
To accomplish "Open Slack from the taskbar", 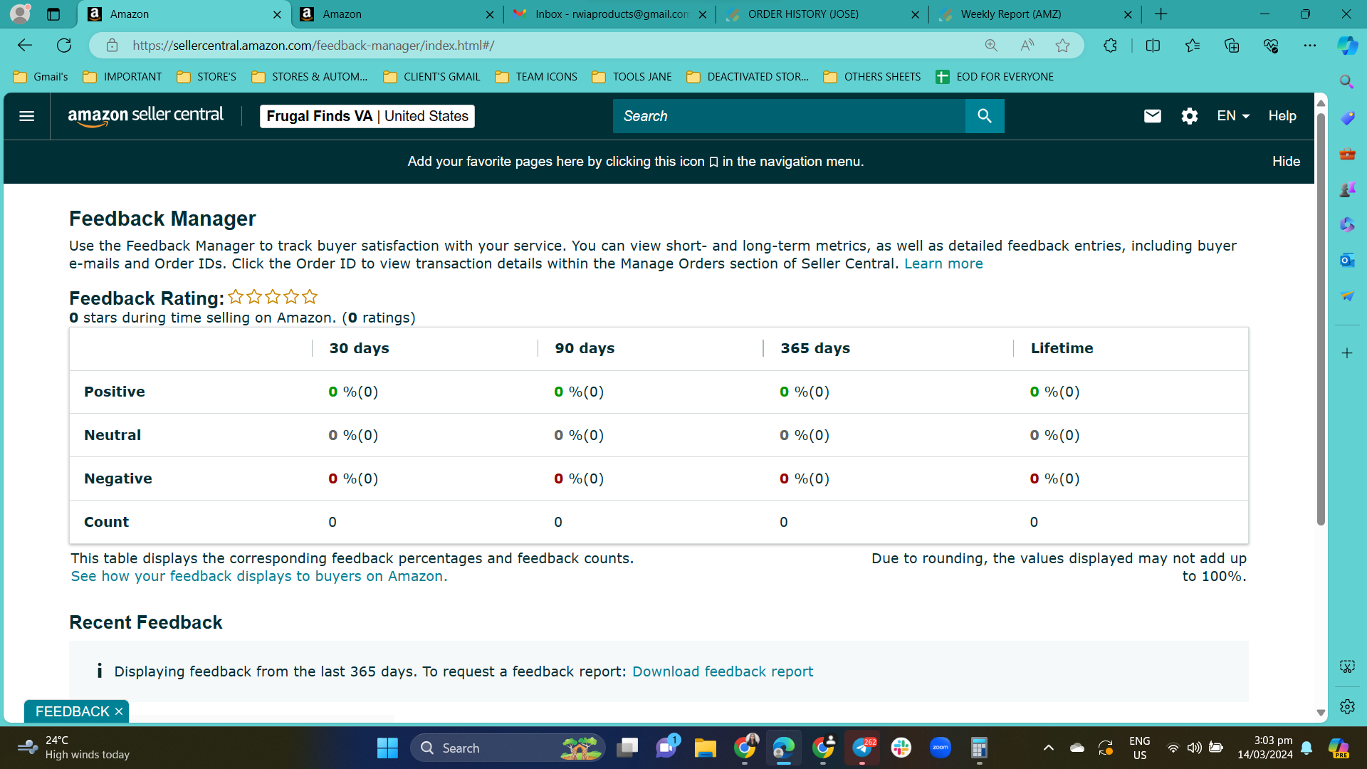I will (901, 748).
